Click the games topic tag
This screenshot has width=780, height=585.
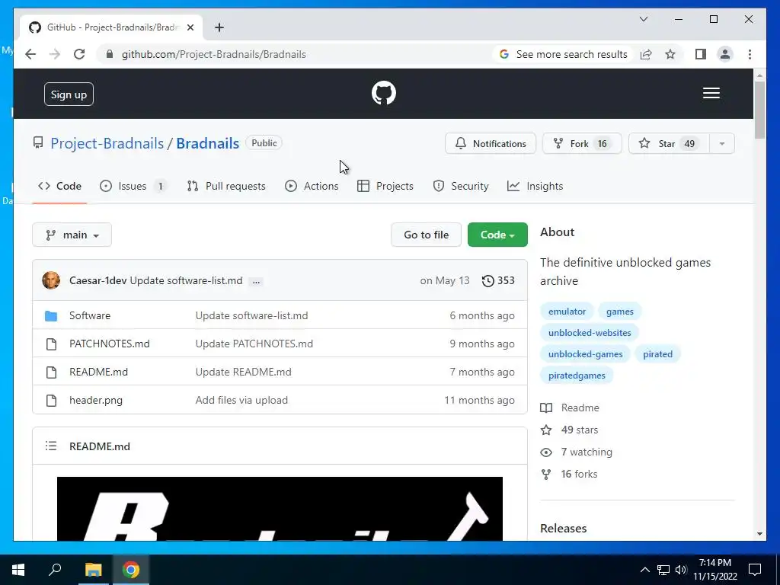click(x=620, y=312)
